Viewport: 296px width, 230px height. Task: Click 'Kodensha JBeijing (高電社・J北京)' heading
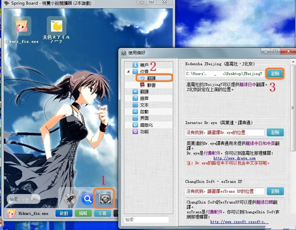[x=220, y=64]
